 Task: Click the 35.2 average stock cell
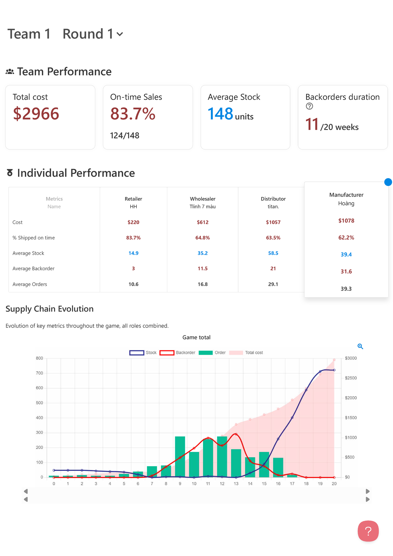click(203, 253)
